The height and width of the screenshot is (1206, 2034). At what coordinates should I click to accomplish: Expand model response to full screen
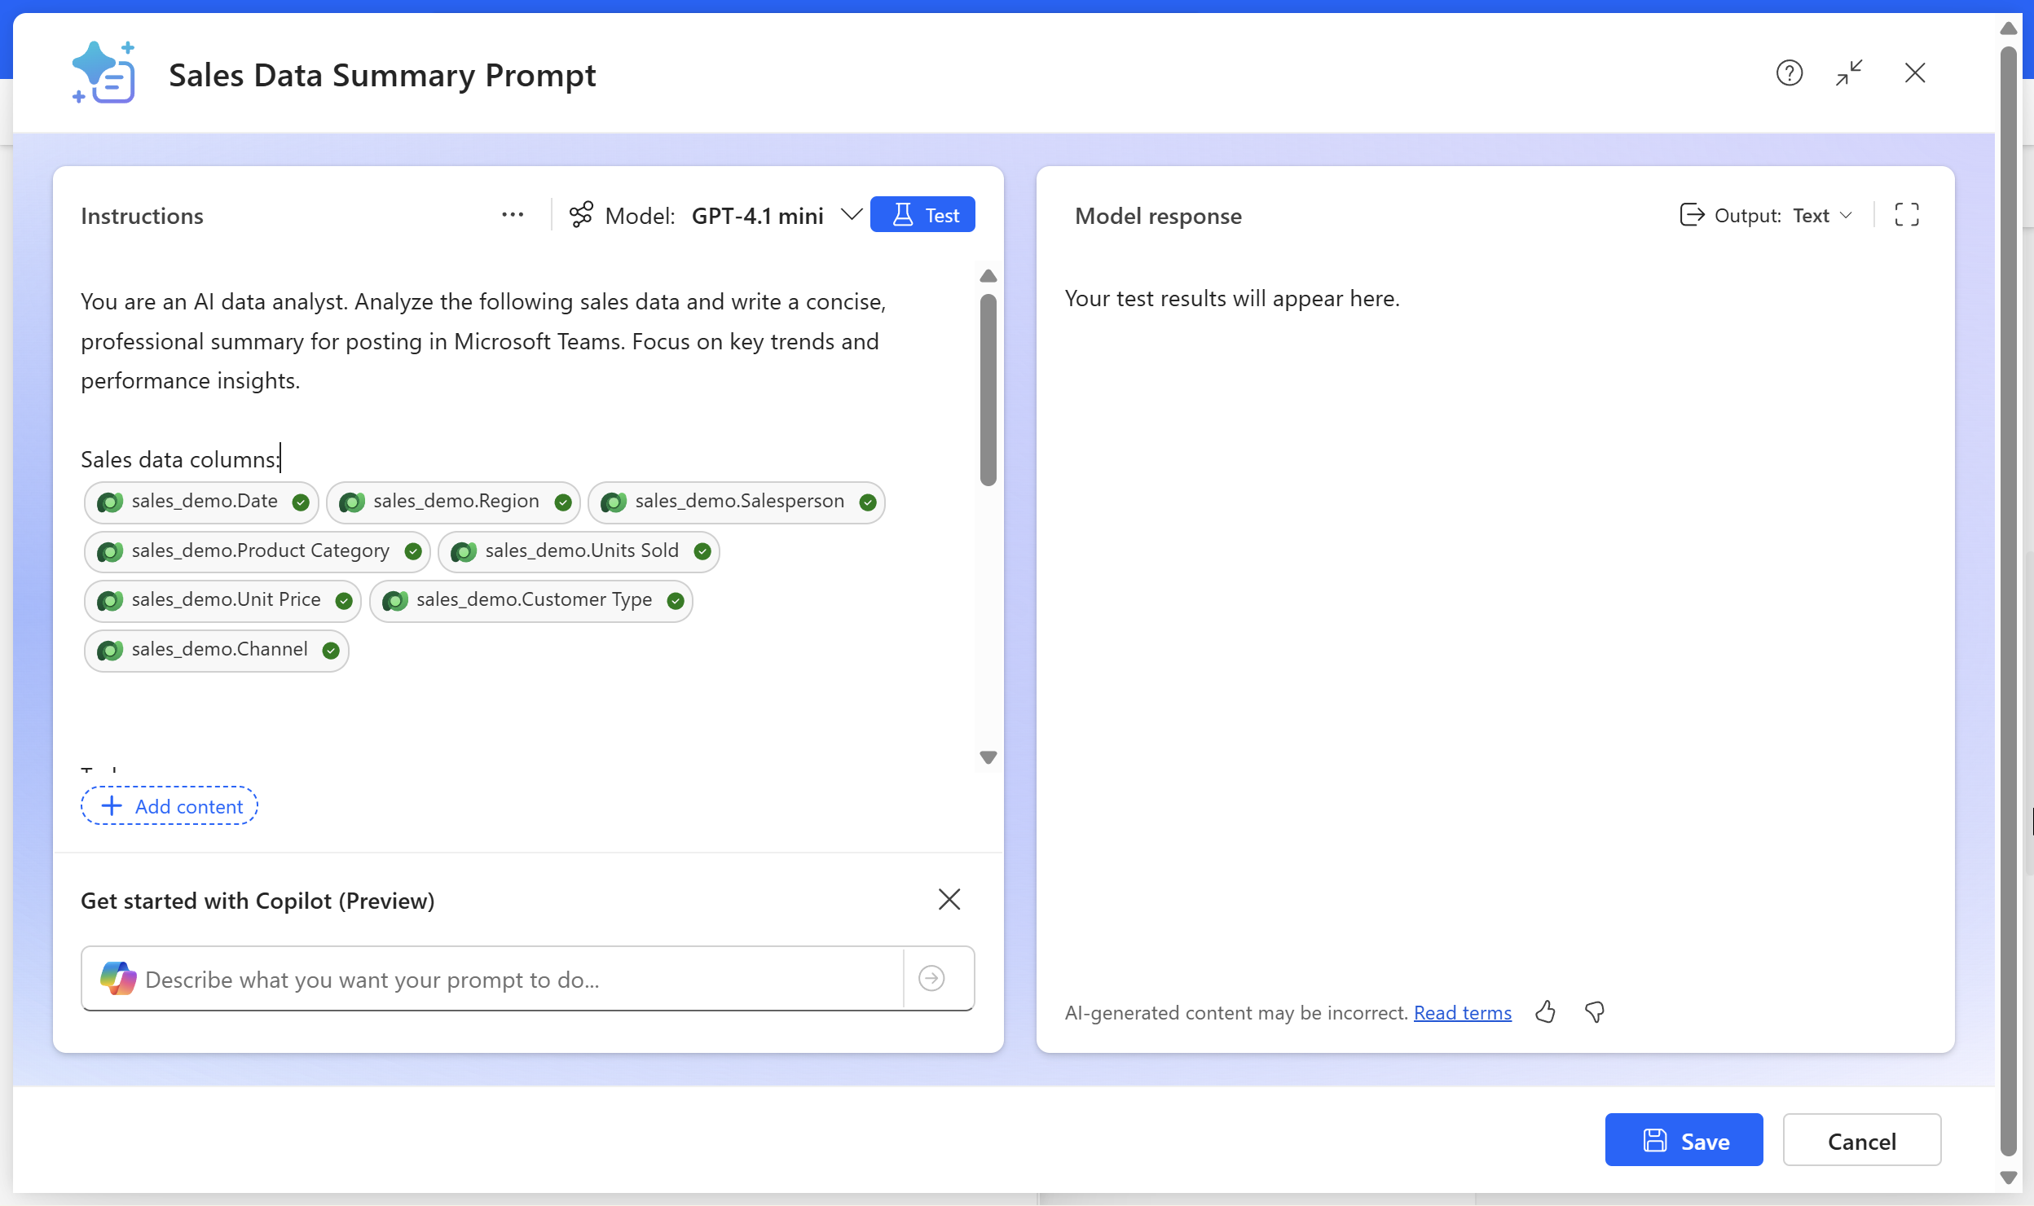point(1906,215)
